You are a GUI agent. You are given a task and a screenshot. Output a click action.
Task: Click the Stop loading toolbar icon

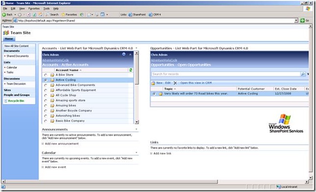coord(28,15)
